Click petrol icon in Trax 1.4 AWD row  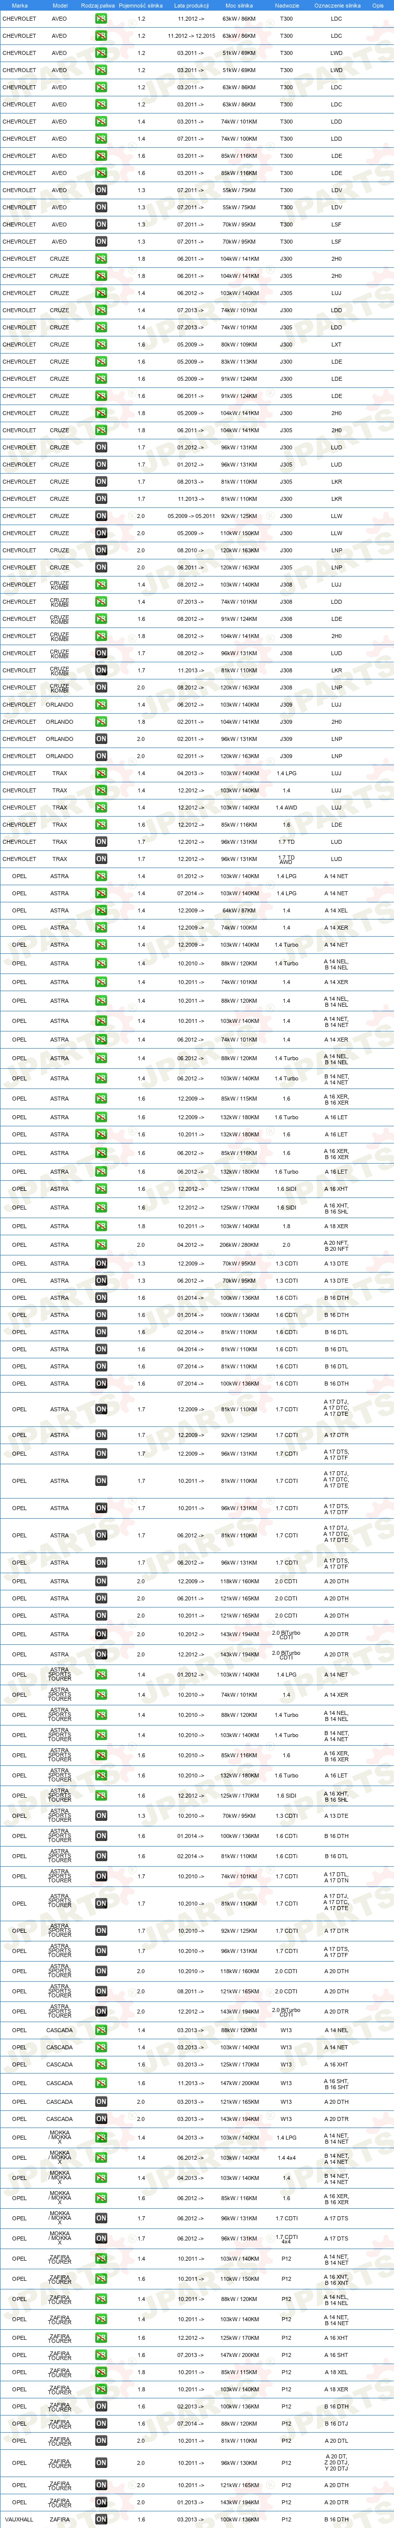[101, 808]
